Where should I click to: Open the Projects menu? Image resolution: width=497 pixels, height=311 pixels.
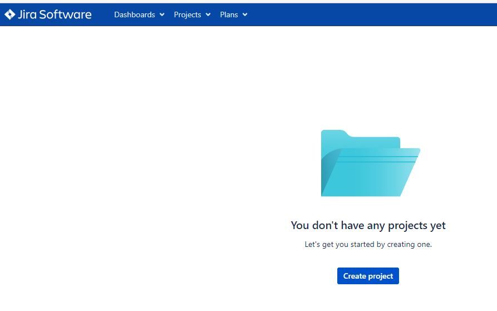[x=192, y=14]
